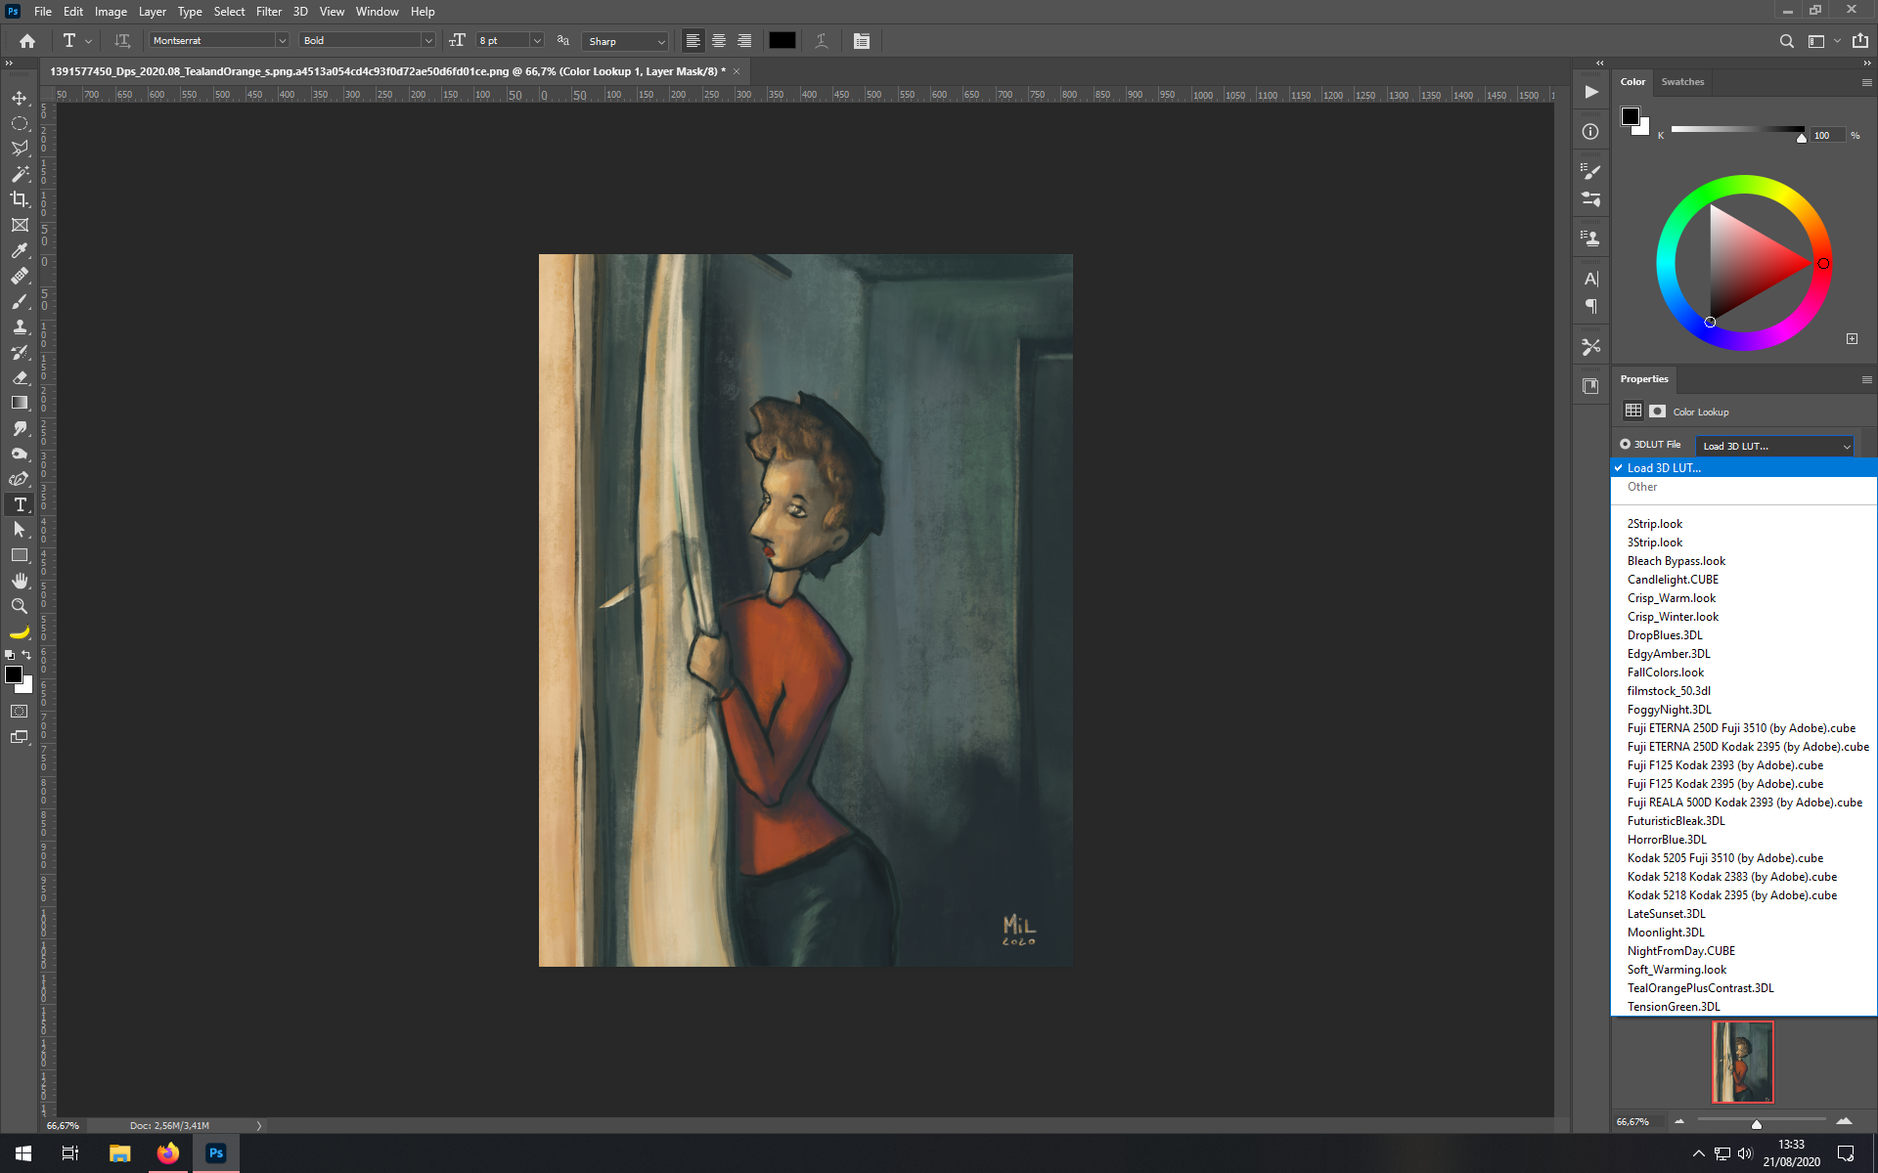Open the Filter menu
Screen dimensions: 1878x1173
[268, 12]
